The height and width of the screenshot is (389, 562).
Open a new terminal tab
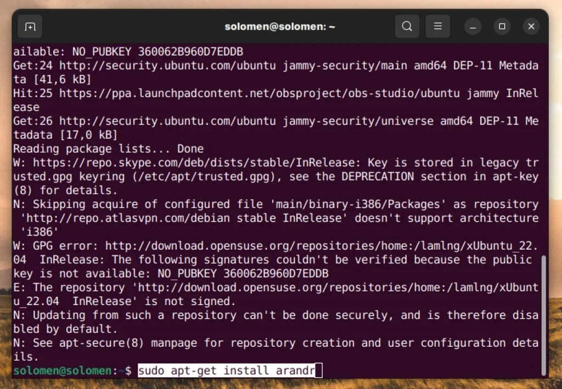[30, 26]
